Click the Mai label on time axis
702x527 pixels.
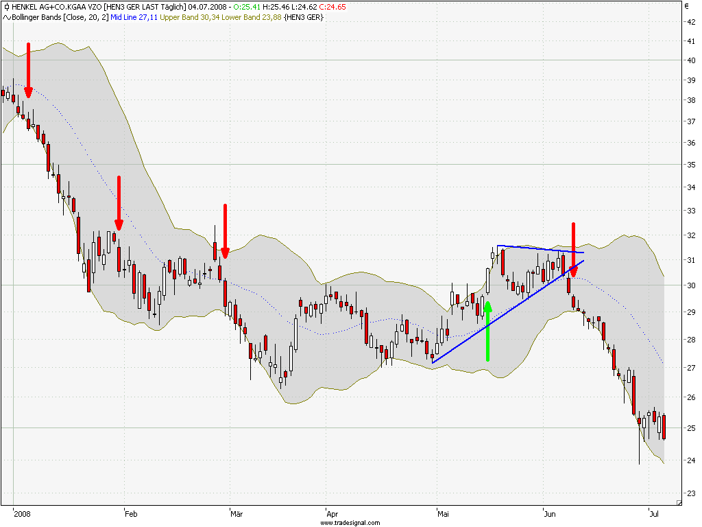tap(443, 514)
